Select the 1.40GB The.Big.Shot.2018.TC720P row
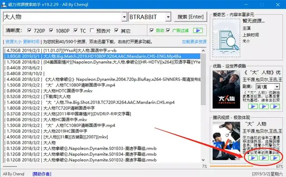286x177 pixels. tap(102, 102)
